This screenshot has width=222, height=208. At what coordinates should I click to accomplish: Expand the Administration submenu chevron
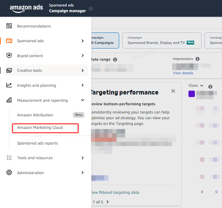(82, 173)
